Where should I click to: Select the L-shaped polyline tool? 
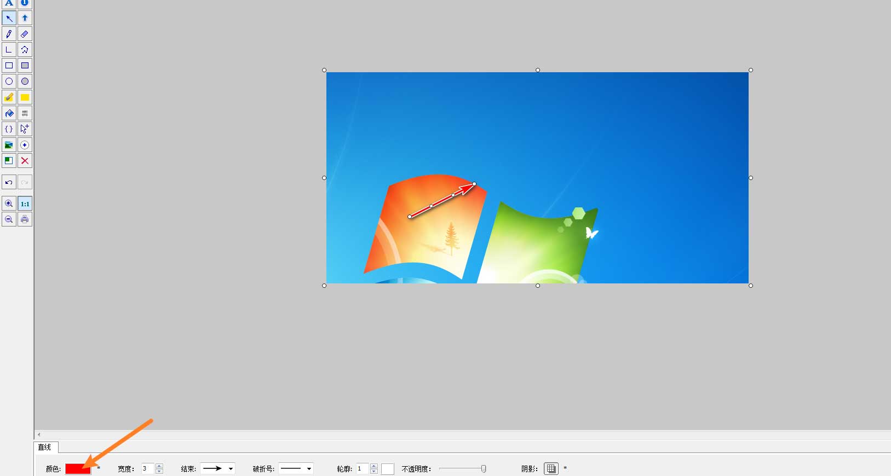tap(9, 50)
